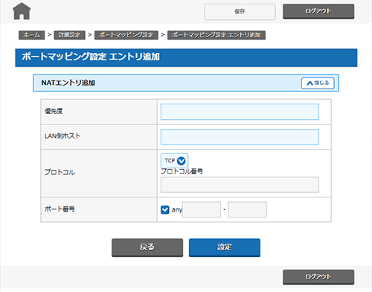The image size is (372, 292).
Task: Click the ポートマッピング設定 エントリ追加 page title
Action: point(91,57)
